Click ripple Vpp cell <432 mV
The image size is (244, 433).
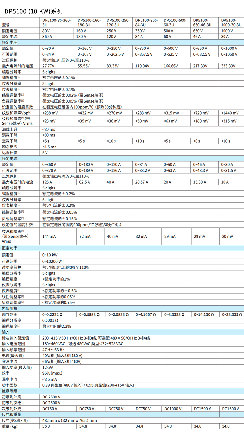coord(86,113)
